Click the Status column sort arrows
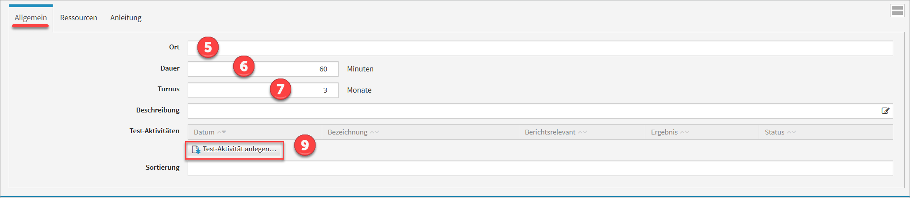Viewport: 910px width, 198px height. (x=791, y=132)
